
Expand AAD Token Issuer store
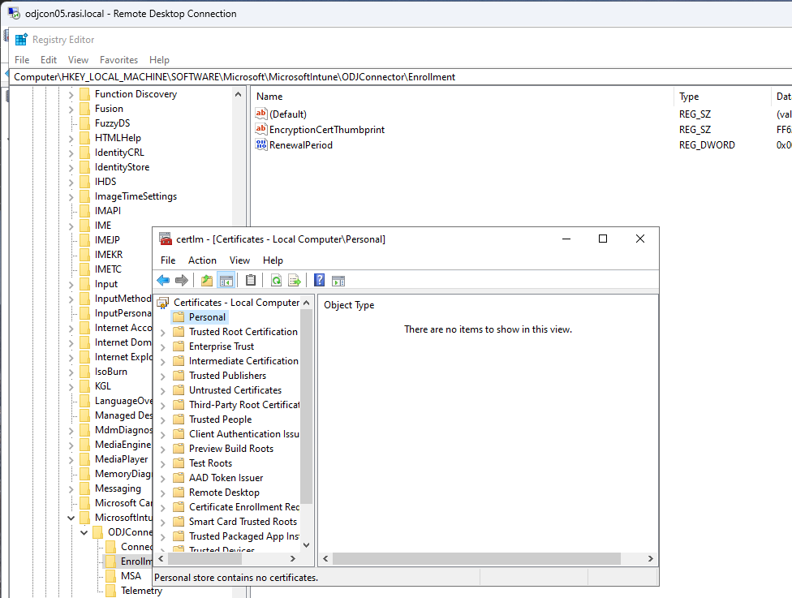point(162,478)
